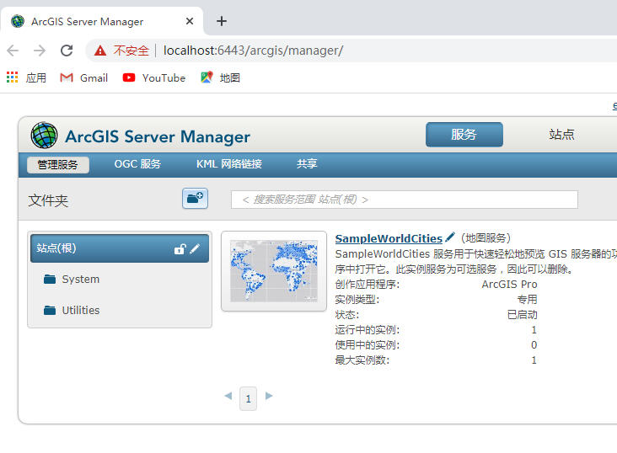Open a new browser tab
The image size is (617, 453).
(222, 21)
